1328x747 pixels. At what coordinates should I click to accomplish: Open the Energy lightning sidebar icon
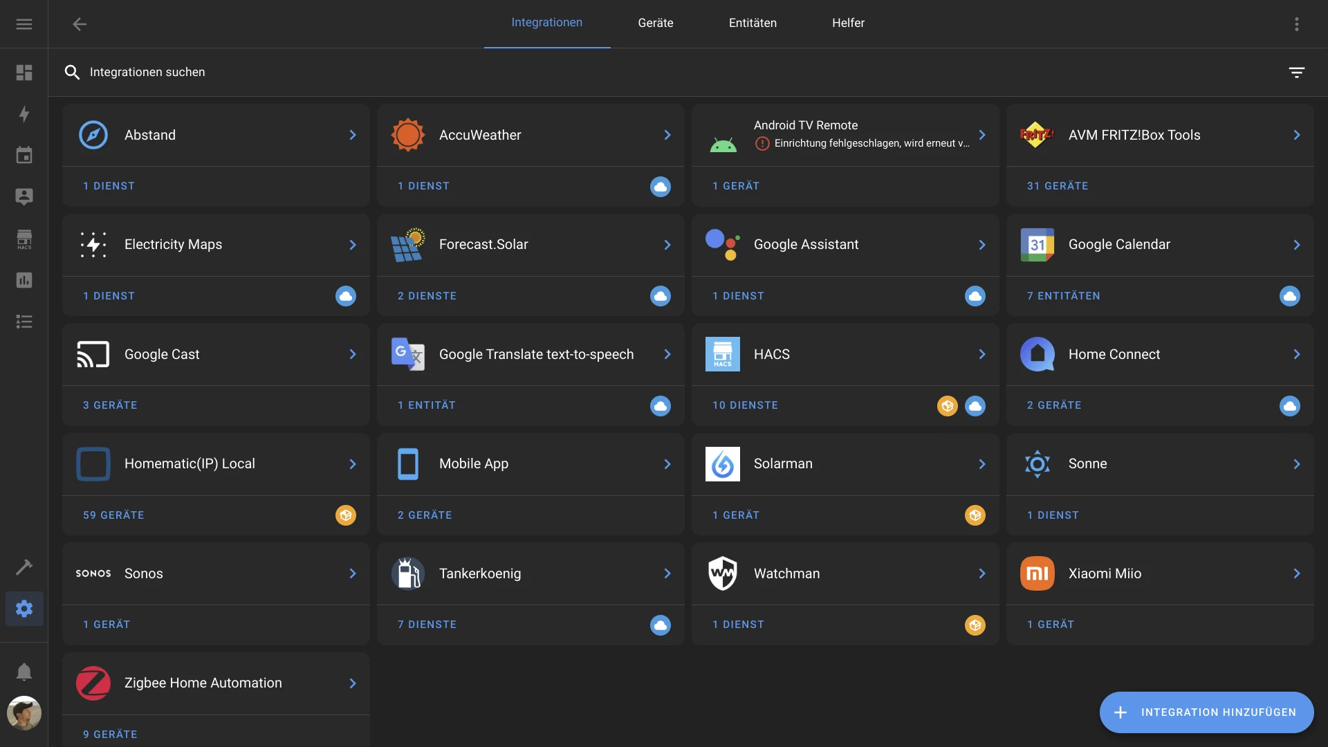[x=24, y=114]
